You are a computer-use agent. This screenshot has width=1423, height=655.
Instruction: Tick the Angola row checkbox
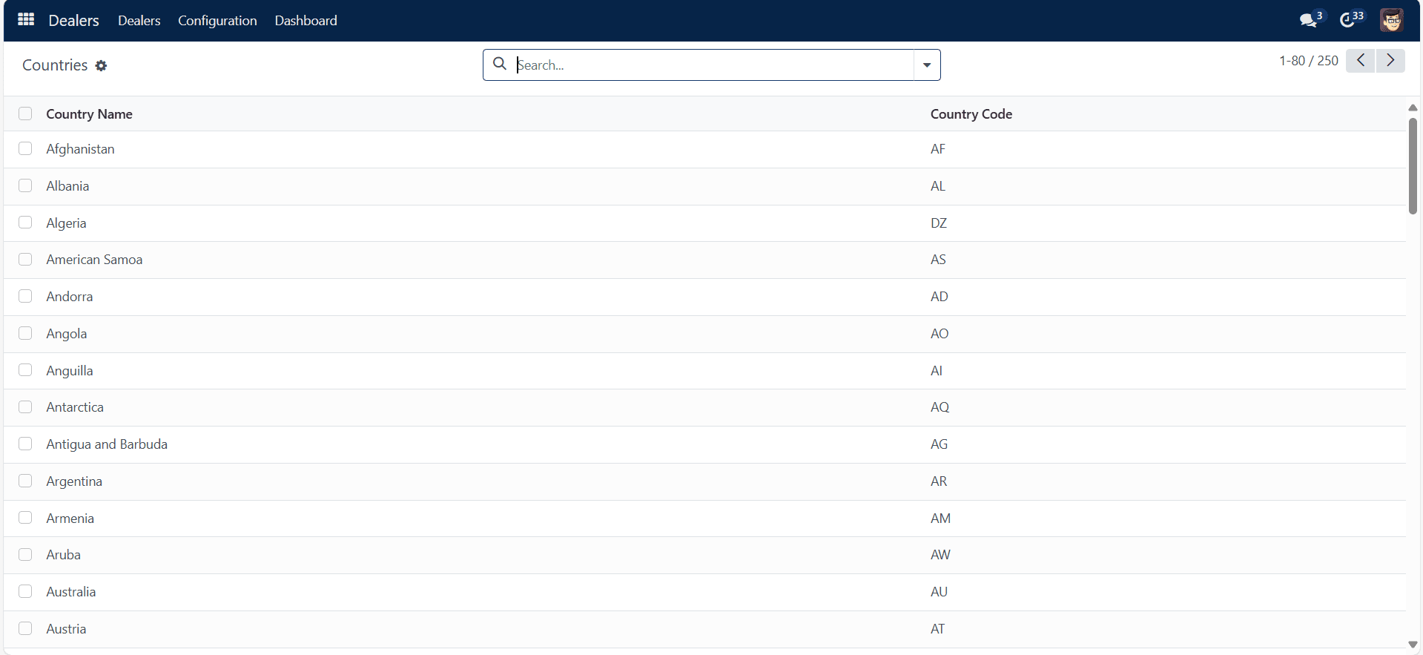click(x=25, y=333)
